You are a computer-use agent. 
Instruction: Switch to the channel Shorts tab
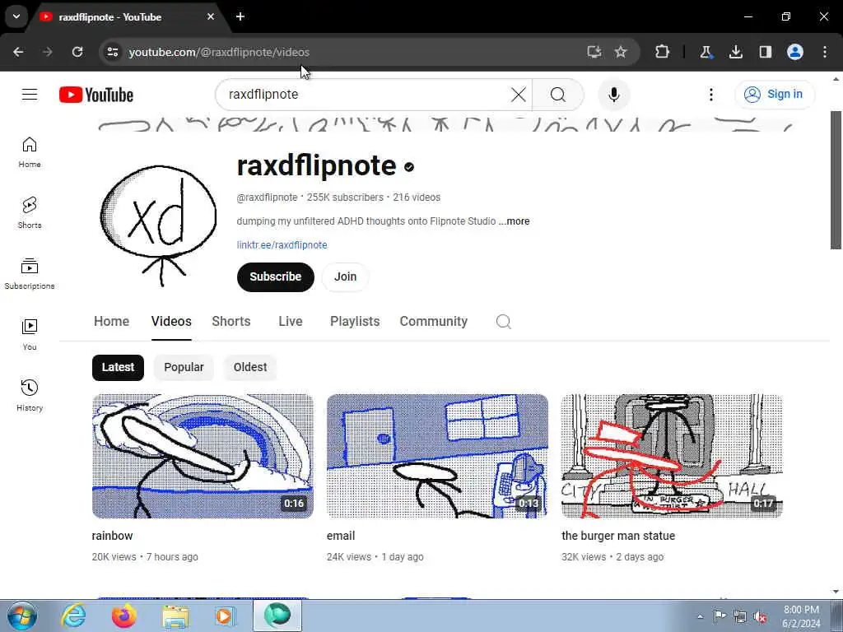point(231,322)
